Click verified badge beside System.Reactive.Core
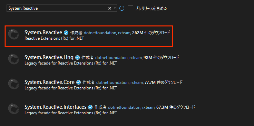254x126 pixels. [78, 83]
